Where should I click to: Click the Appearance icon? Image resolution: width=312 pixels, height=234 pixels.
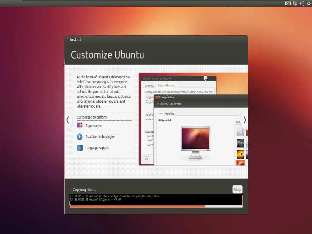[80, 126]
